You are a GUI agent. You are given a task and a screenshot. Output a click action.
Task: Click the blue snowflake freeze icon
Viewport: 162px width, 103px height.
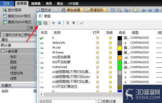59,23
